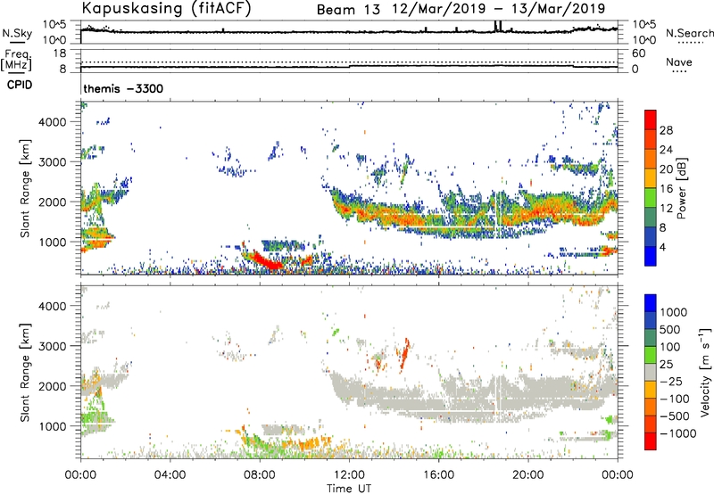The width and height of the screenshot is (714, 494).
Task: Click the blue top of velocity colorbar
Action: click(651, 303)
